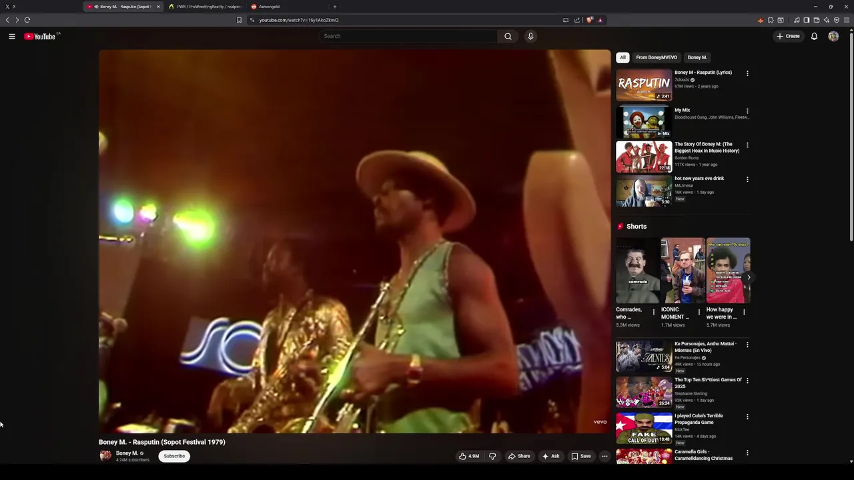Focus the YouTube search field
854x480 pixels.
point(408,36)
